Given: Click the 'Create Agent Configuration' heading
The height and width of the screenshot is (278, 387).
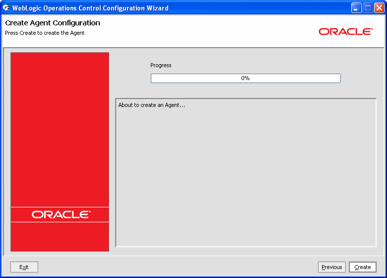Looking at the screenshot, I should click(x=53, y=23).
